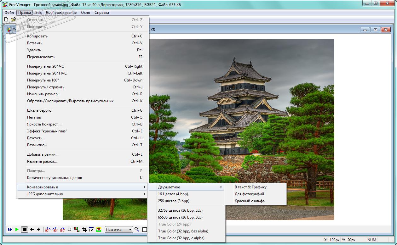397x245 pixels.
Task: Go to previous image with left arrow
Action: pos(32,230)
